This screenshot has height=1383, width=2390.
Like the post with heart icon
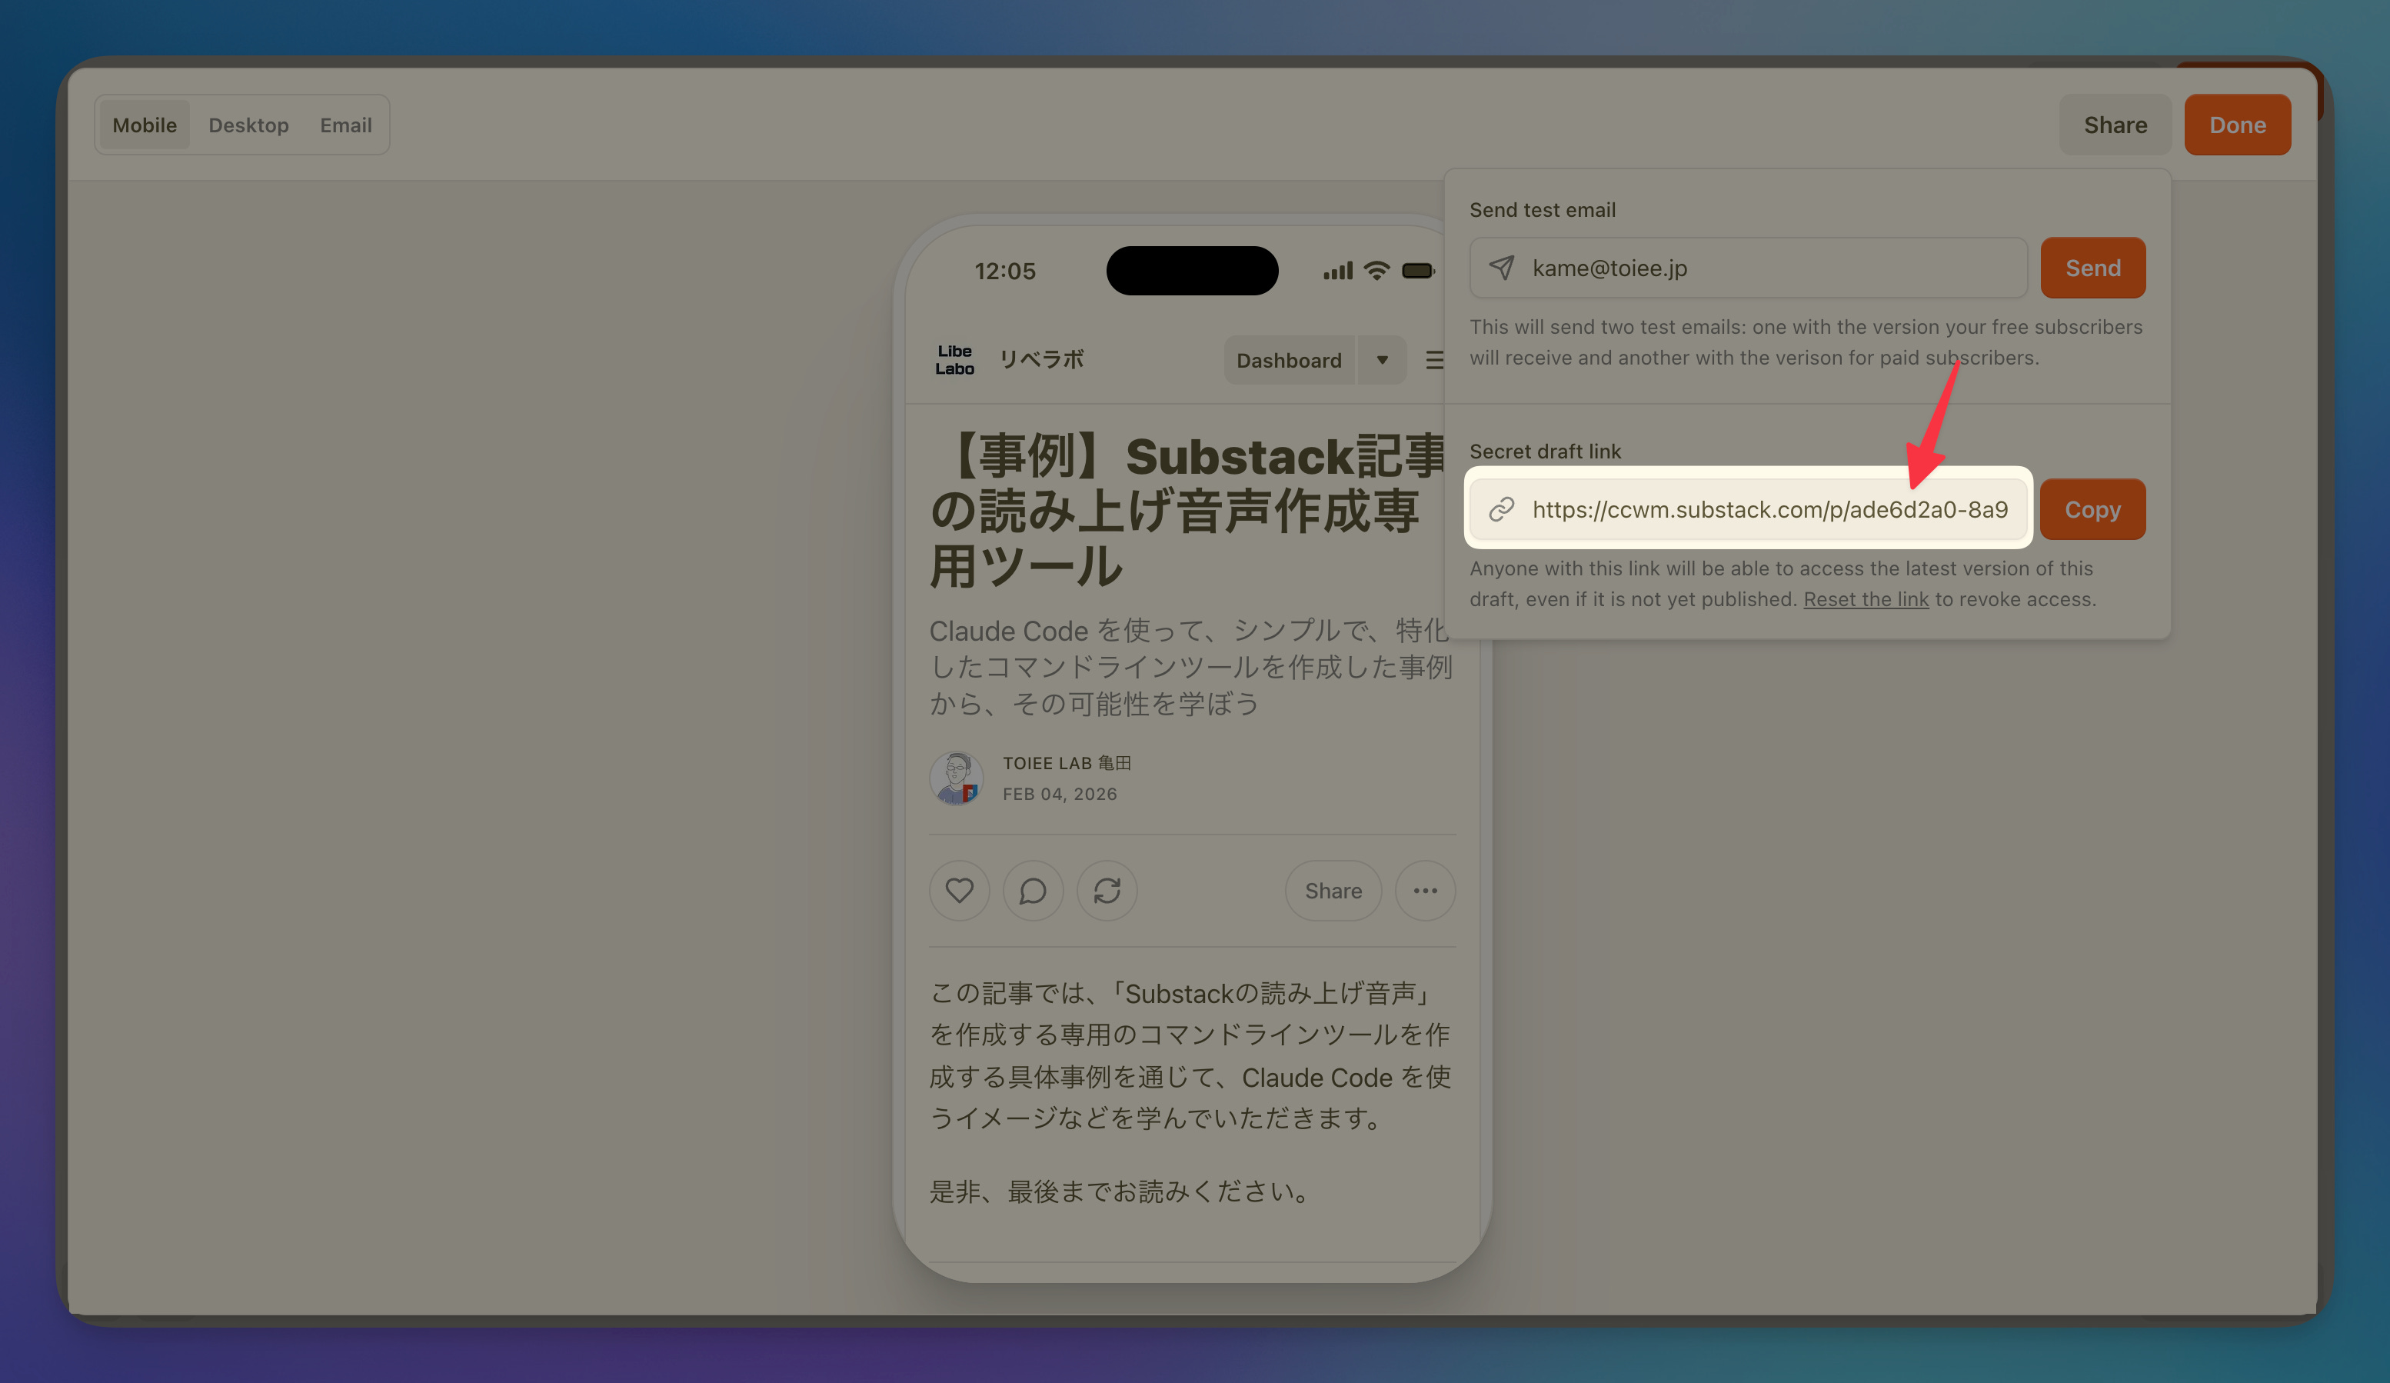[959, 891]
